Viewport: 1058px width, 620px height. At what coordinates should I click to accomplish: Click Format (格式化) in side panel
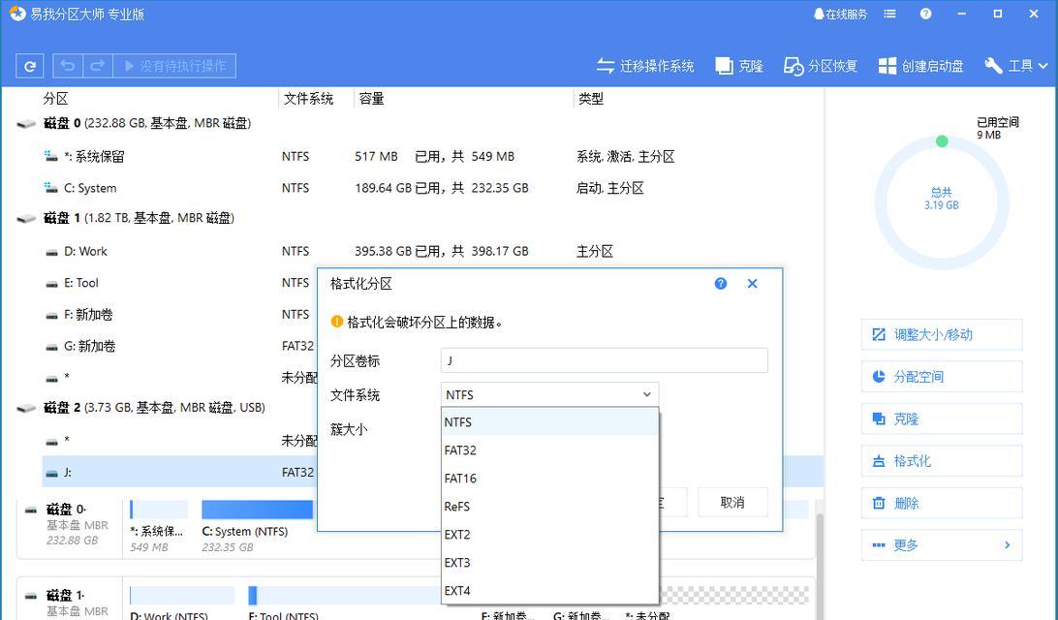point(942,461)
